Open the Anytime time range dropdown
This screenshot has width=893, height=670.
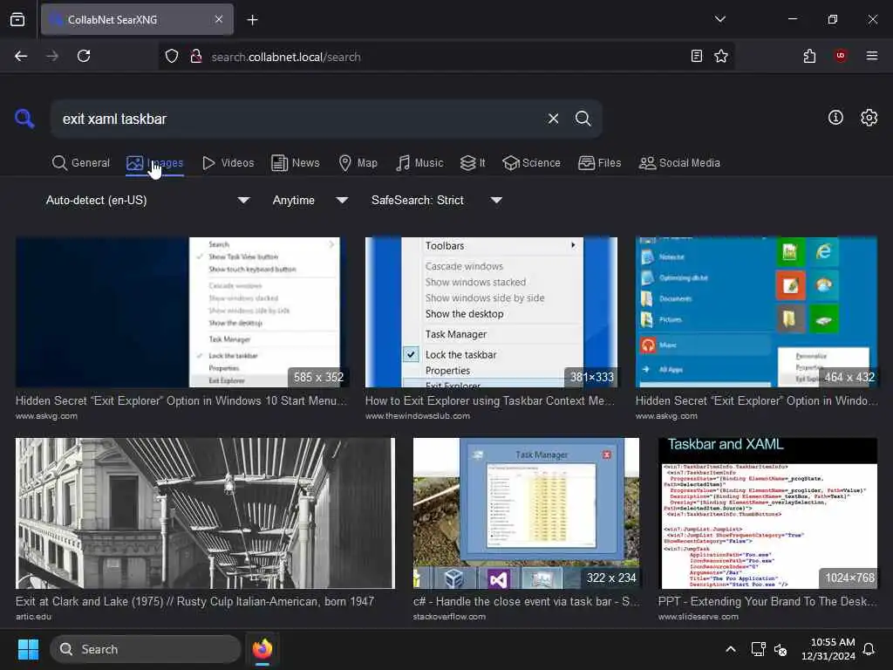(310, 200)
